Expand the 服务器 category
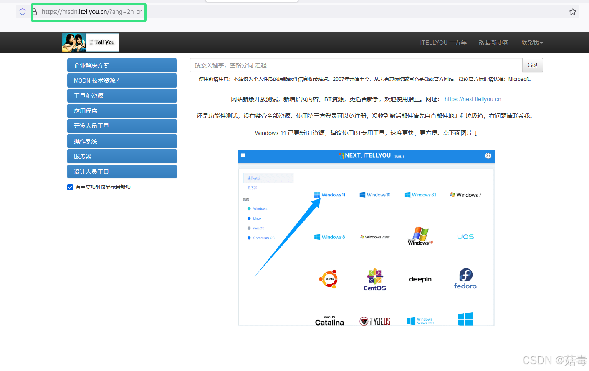The height and width of the screenshot is (371, 589). point(122,156)
